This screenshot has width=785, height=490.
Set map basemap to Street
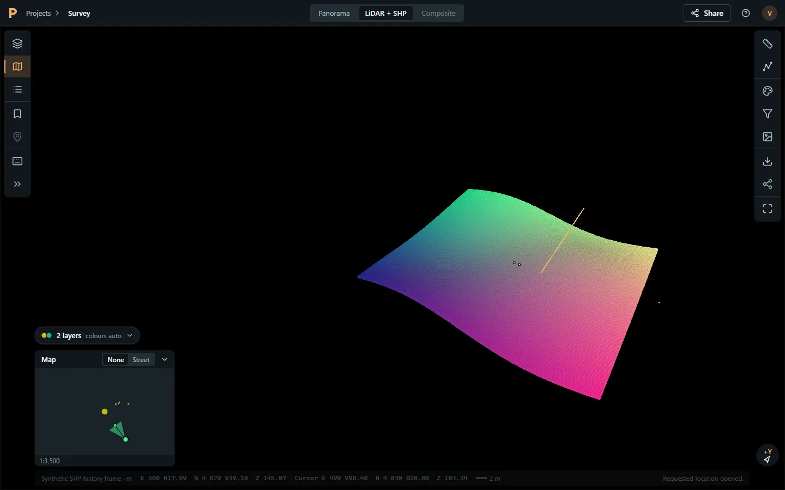click(141, 359)
